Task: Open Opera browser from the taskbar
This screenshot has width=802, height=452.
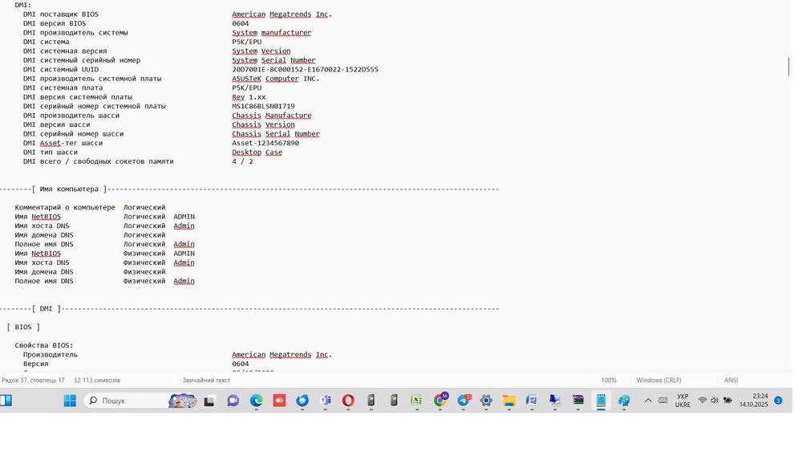Action: 348,401
